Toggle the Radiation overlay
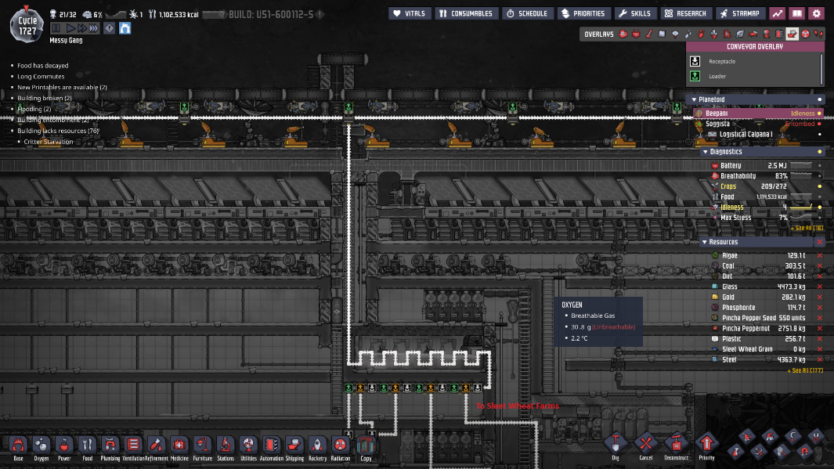Image resolution: width=834 pixels, height=469 pixels. 806,34
